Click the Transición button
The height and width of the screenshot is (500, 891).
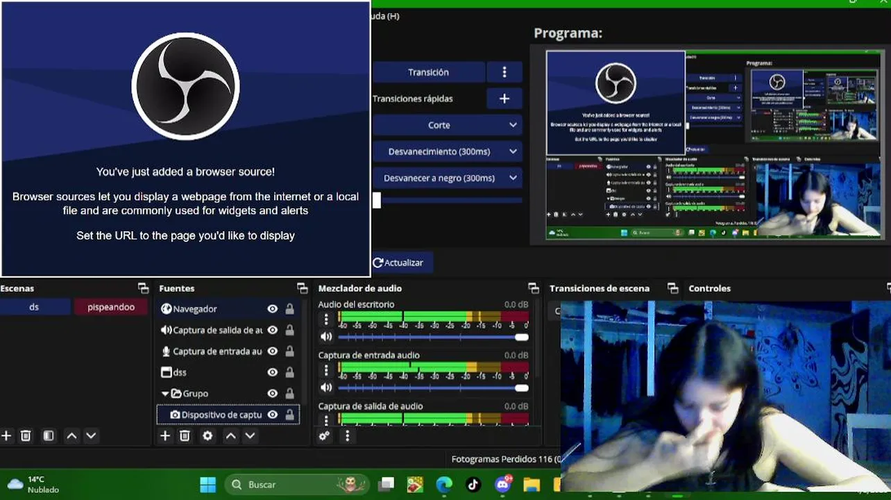429,72
